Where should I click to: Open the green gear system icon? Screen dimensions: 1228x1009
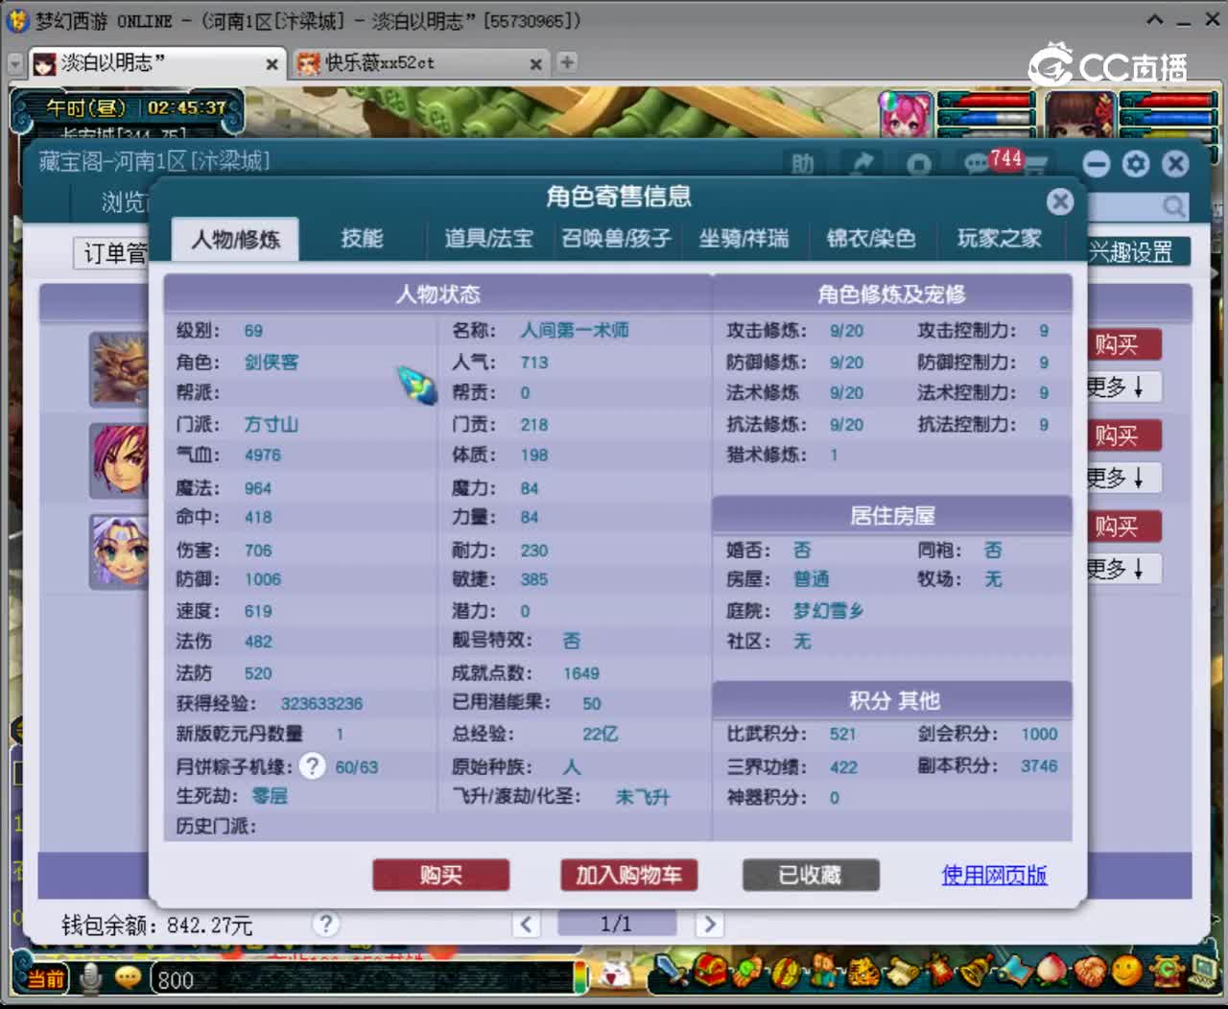[1166, 971]
